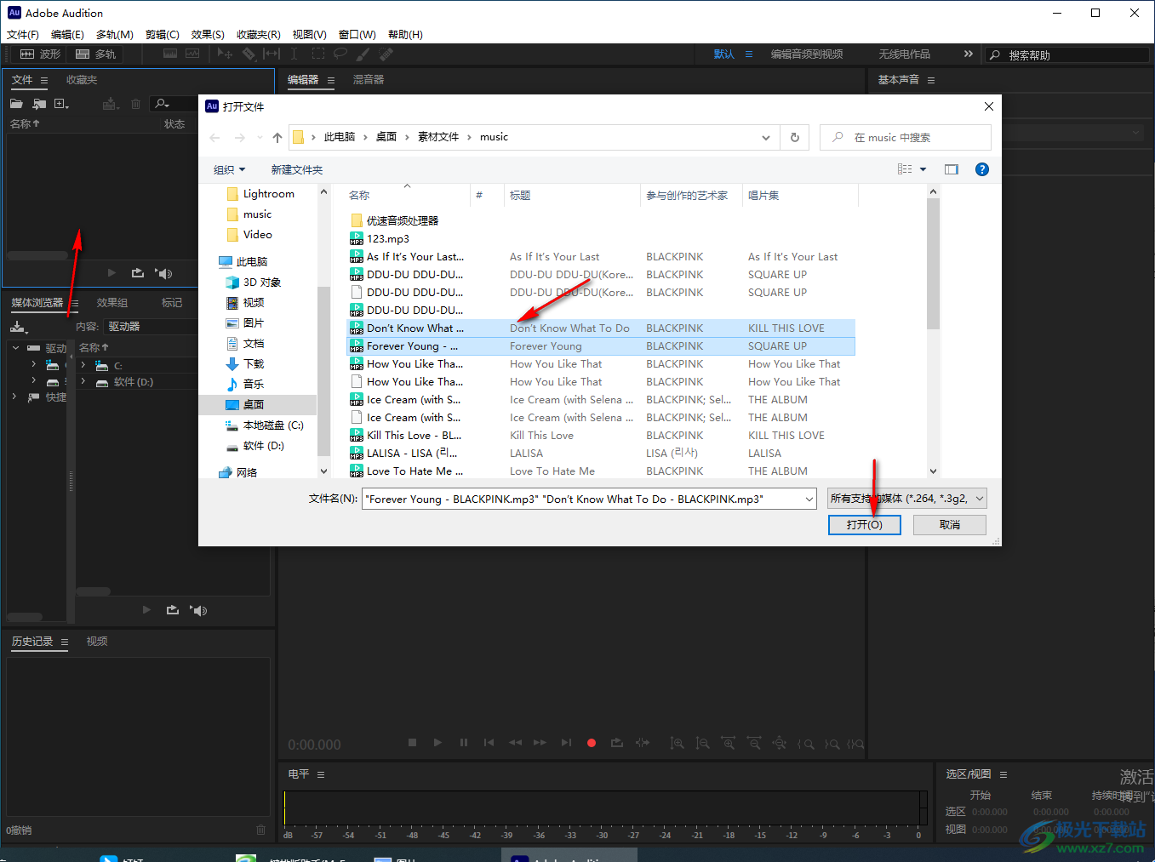This screenshot has width=1155, height=862.
Task: Click open file folder icon in Files panel
Action: [x=16, y=104]
